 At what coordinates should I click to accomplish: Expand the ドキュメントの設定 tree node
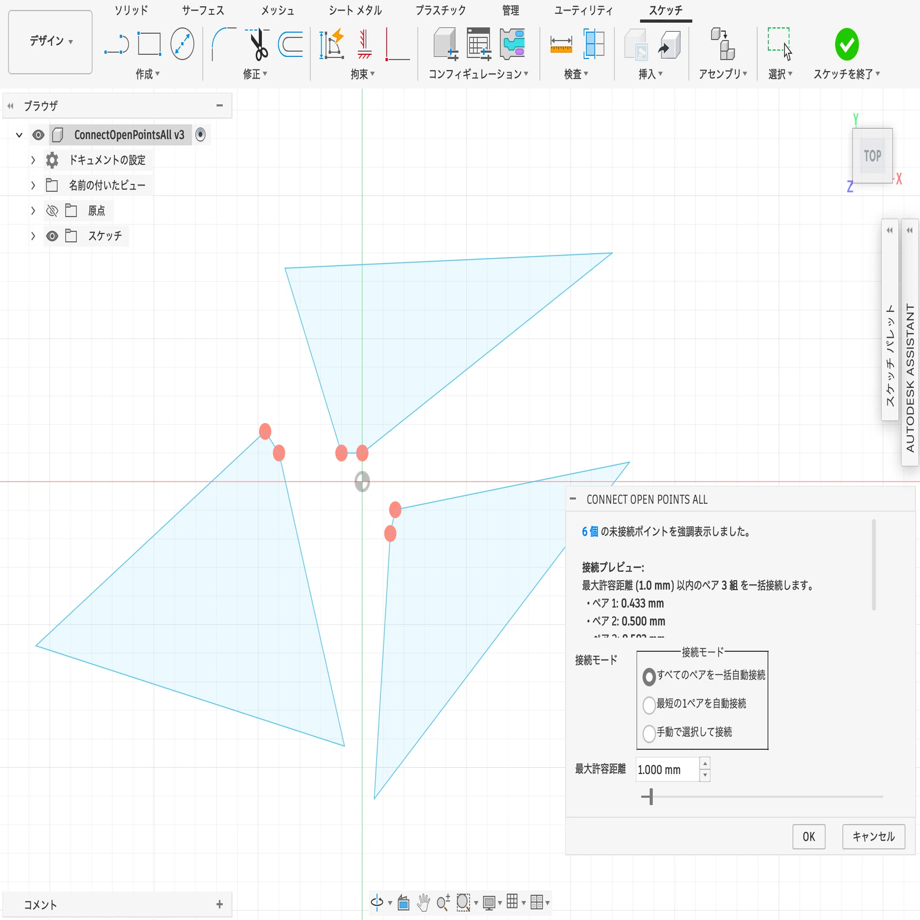pos(33,160)
